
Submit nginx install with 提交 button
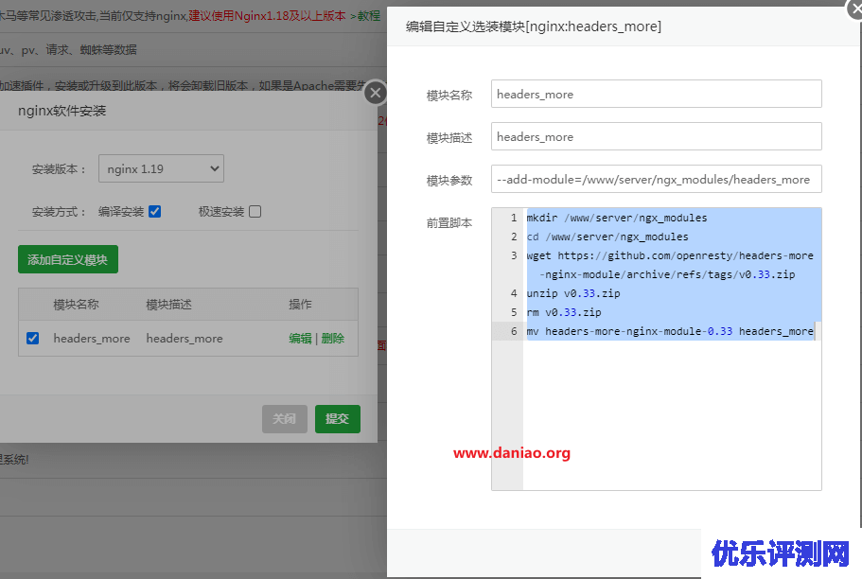[x=338, y=419]
